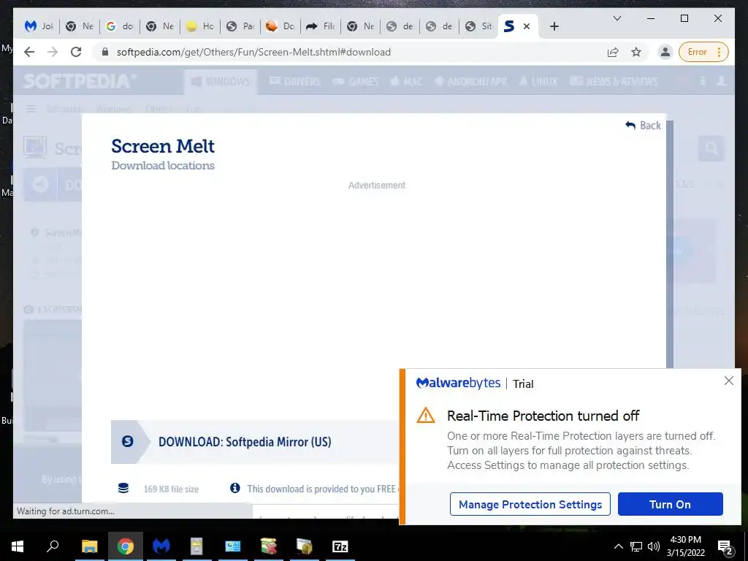Click the go forward arrow in Chrome
The height and width of the screenshot is (561, 748).
click(53, 52)
